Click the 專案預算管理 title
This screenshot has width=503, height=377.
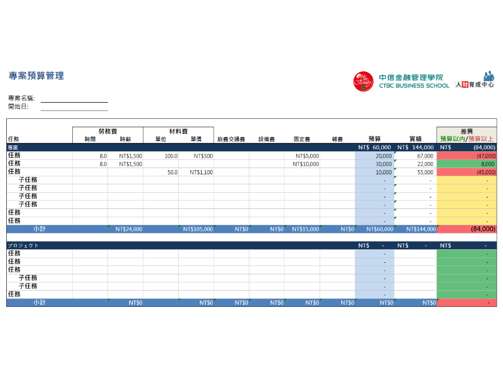[36, 76]
